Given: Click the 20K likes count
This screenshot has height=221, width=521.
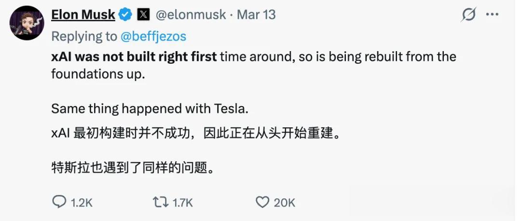Looking at the screenshot, I should pos(285,203).
